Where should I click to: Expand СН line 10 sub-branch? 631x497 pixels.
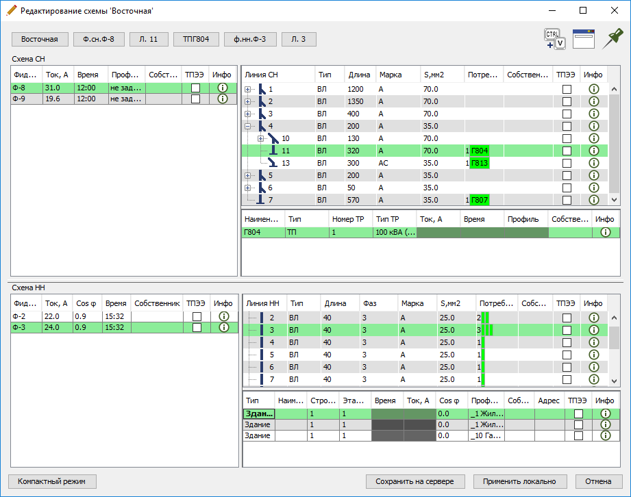(x=261, y=138)
